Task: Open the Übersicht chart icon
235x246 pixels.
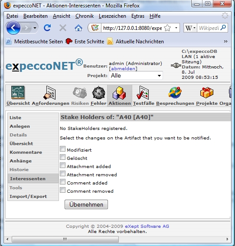Action: tap(18, 92)
